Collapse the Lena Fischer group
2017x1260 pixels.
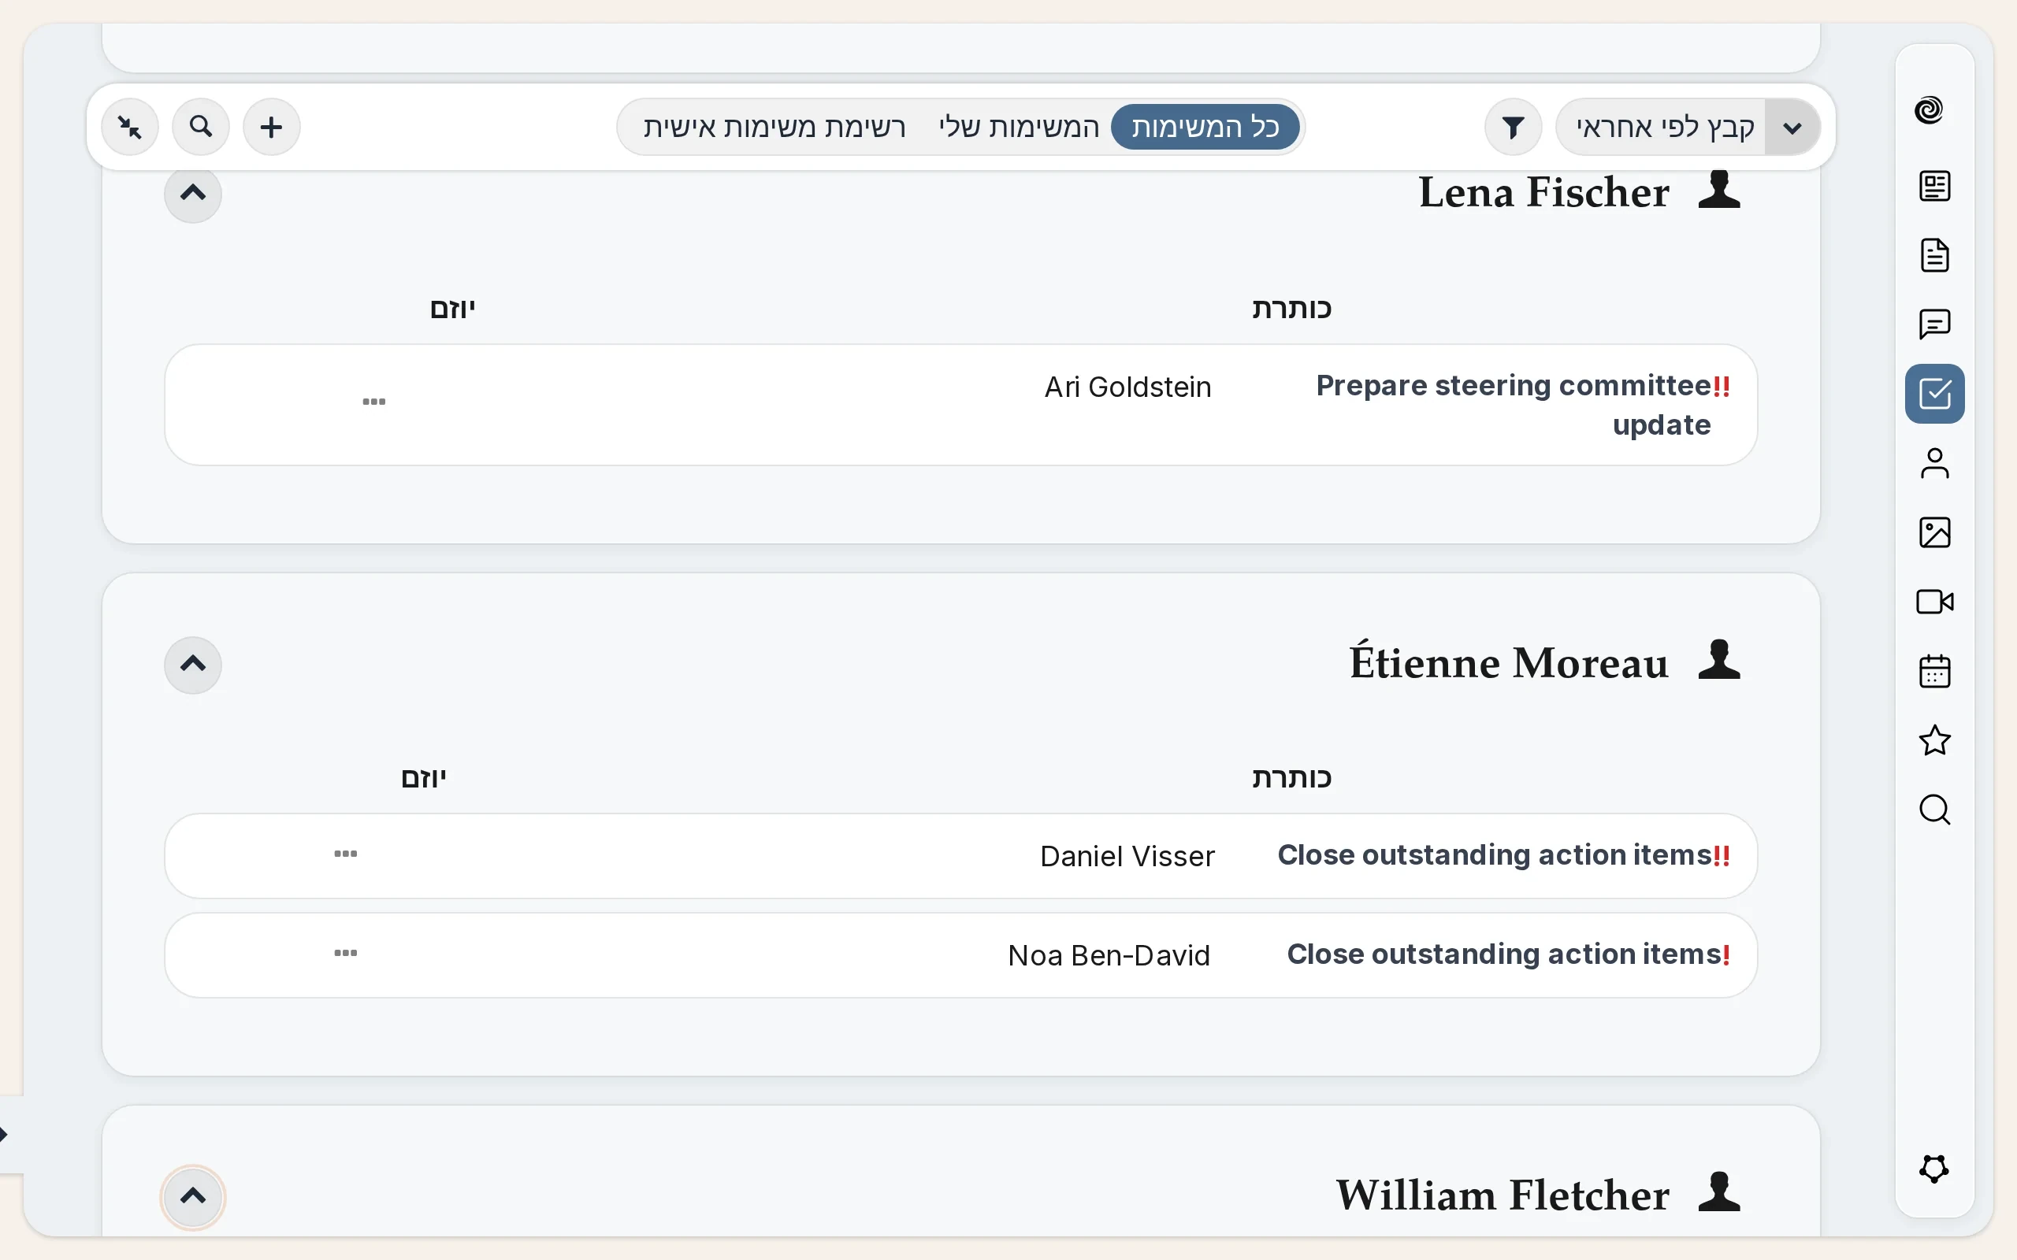(192, 194)
